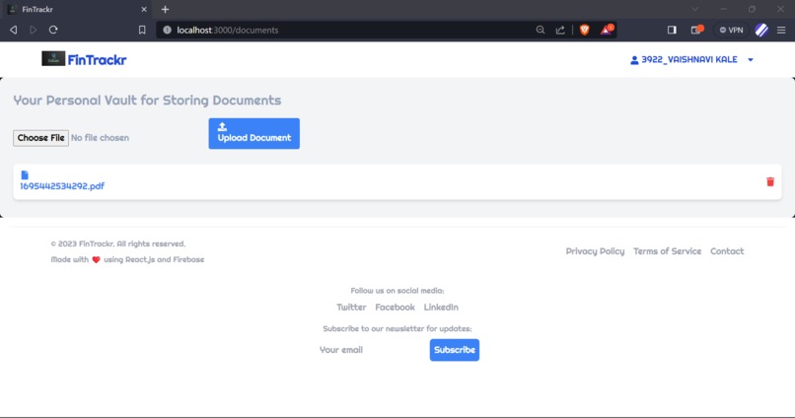This screenshot has height=418, width=795.
Task: Open the 1695442534292.pdf file link
Action: coord(62,186)
